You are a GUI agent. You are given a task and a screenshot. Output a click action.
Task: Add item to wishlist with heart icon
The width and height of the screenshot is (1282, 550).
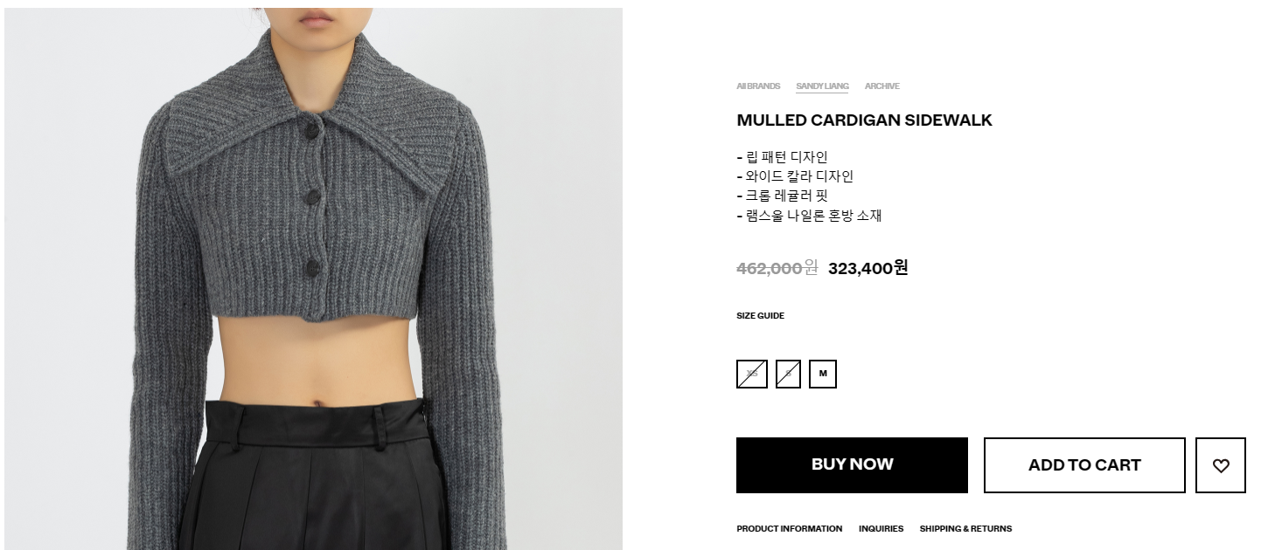1220,465
